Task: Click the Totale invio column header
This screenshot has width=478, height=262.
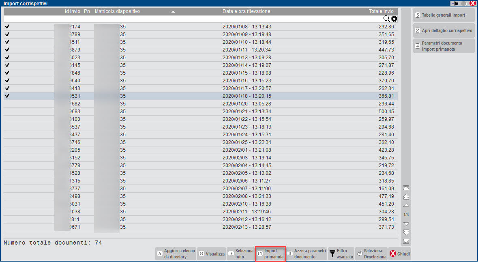Action: pos(381,12)
